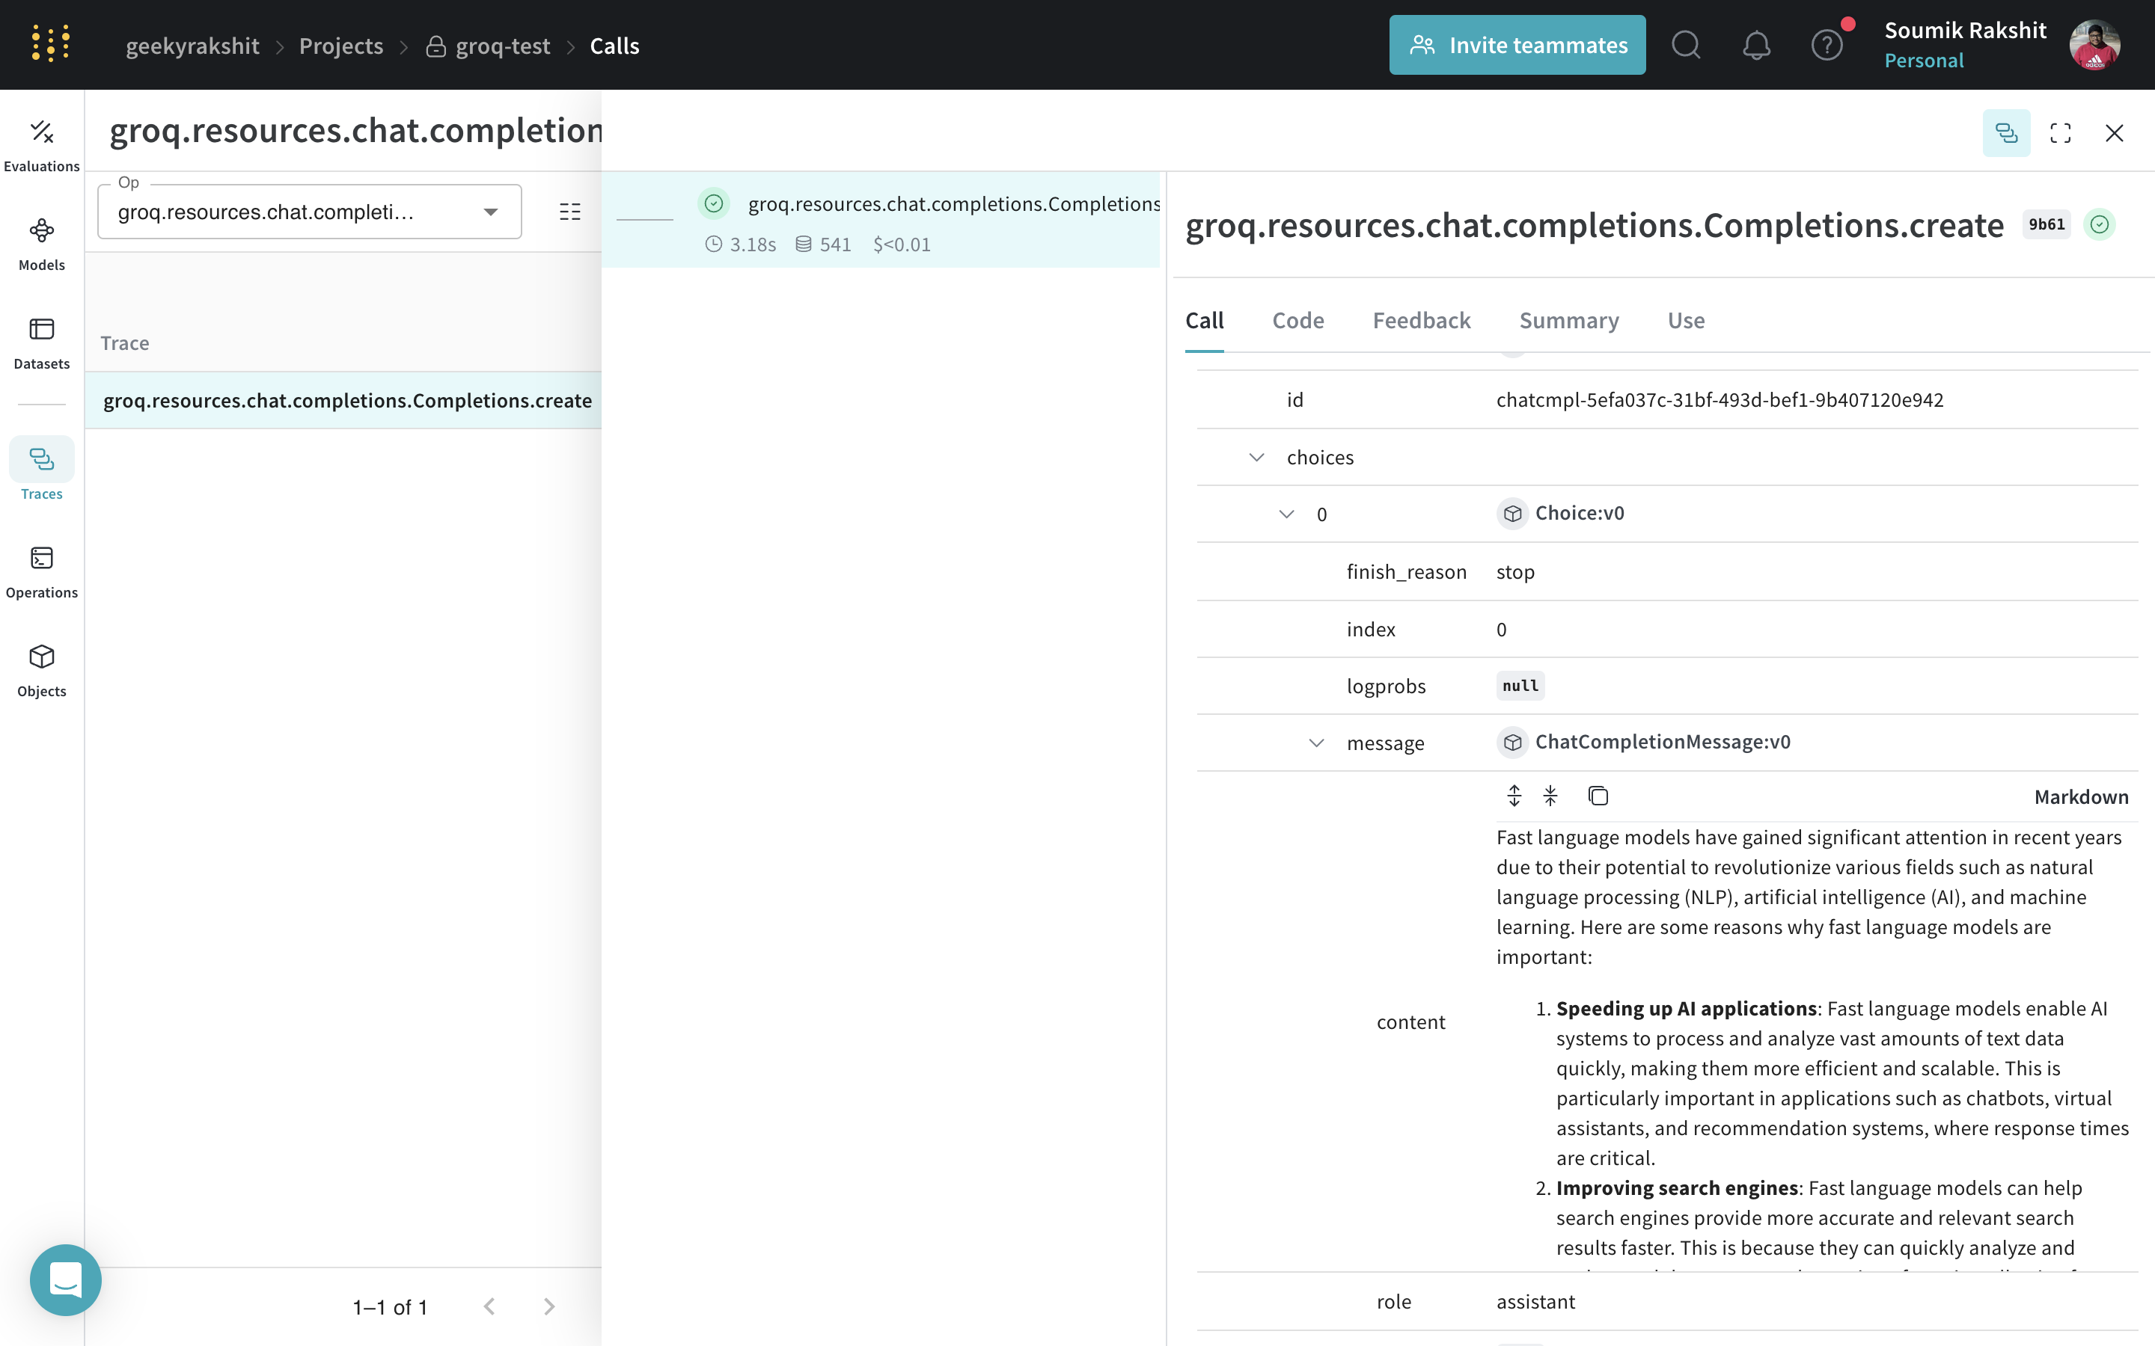Image resolution: width=2155 pixels, height=1346 pixels.
Task: Collapse the choices section
Action: click(1256, 457)
